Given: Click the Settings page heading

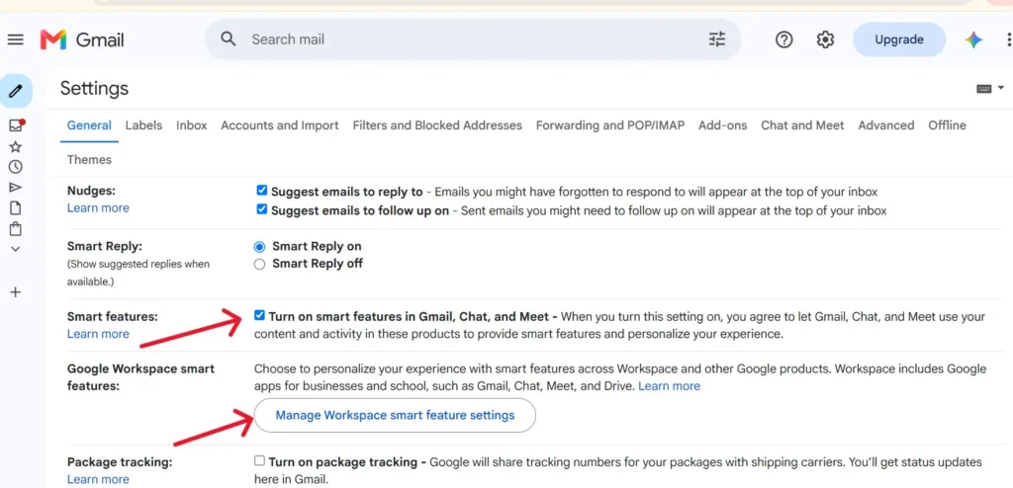Looking at the screenshot, I should click(x=94, y=89).
